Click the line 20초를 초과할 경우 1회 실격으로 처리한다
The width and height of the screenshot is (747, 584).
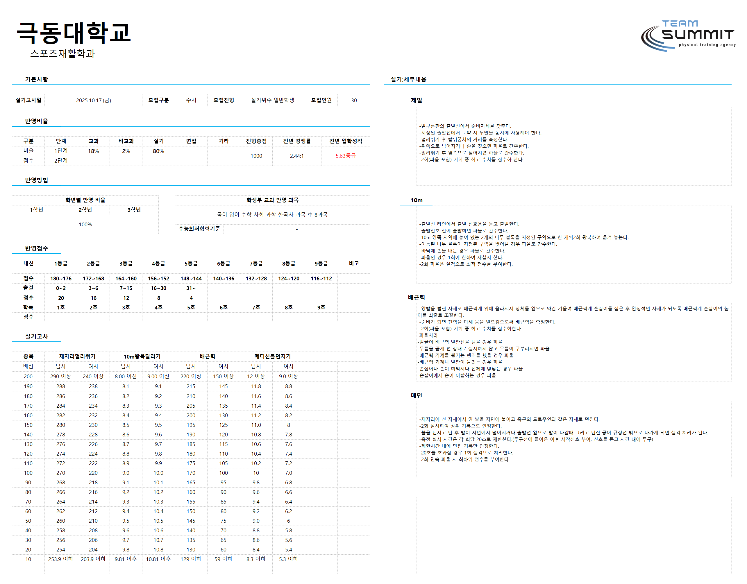tap(466, 453)
